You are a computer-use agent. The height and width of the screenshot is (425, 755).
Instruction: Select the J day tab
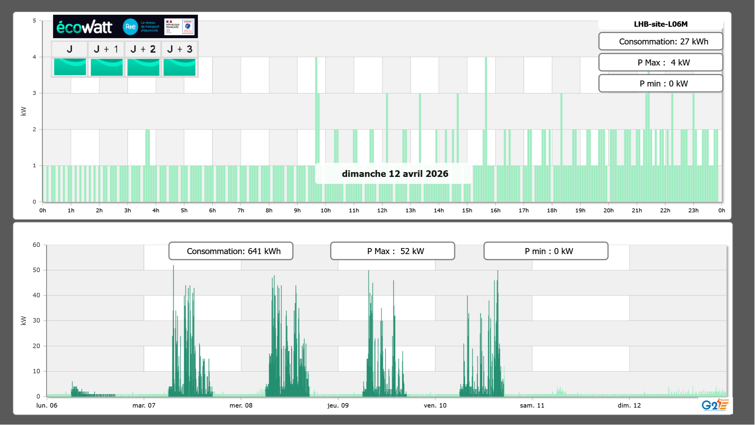tap(69, 49)
